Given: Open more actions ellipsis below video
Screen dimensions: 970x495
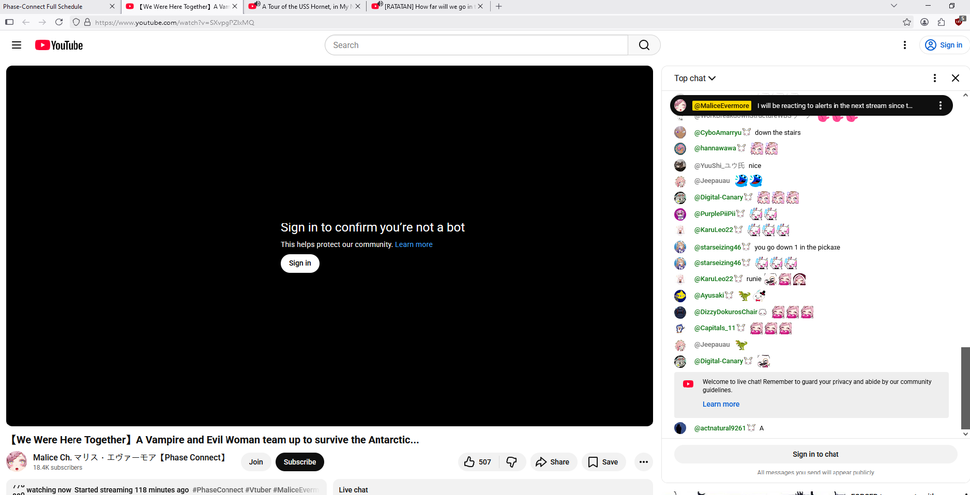Looking at the screenshot, I should point(643,462).
